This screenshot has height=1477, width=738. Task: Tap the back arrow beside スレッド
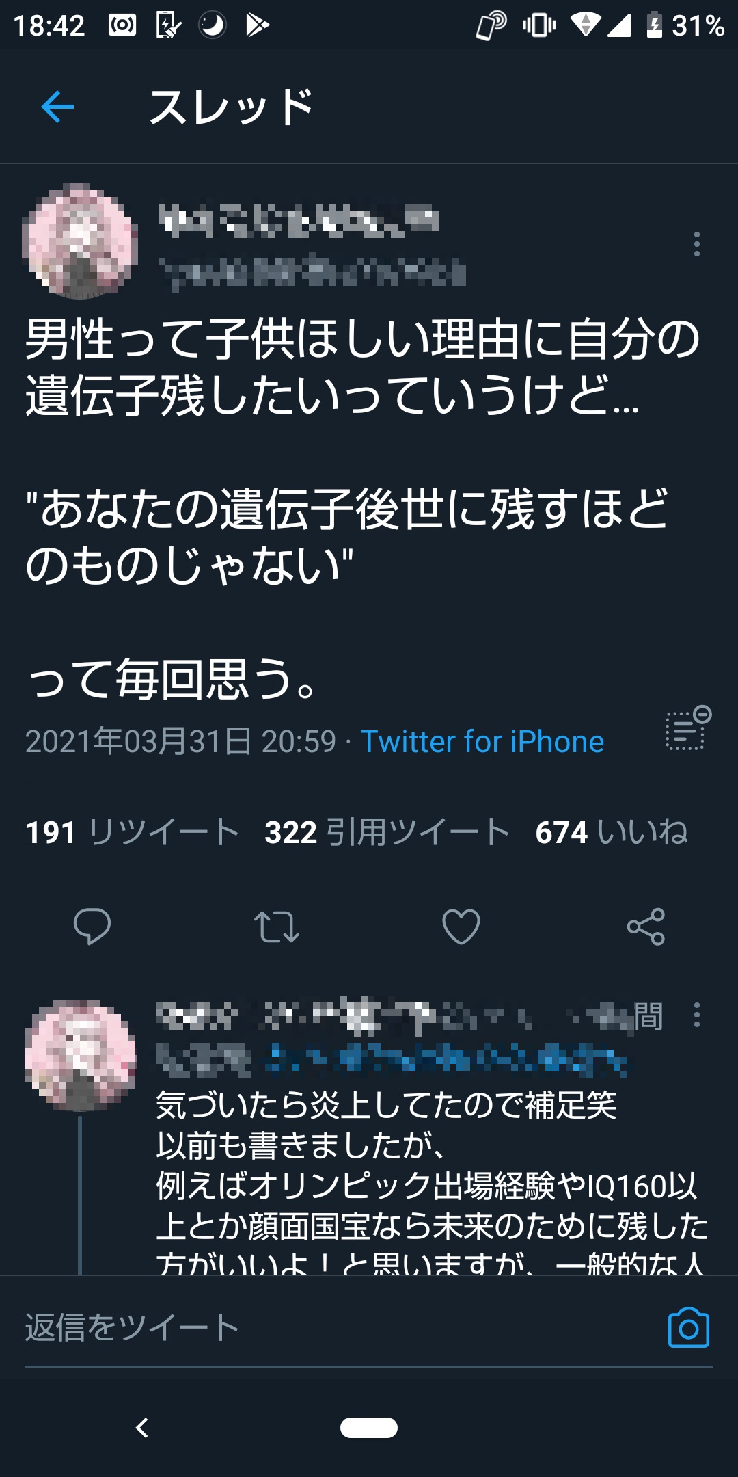click(x=57, y=107)
